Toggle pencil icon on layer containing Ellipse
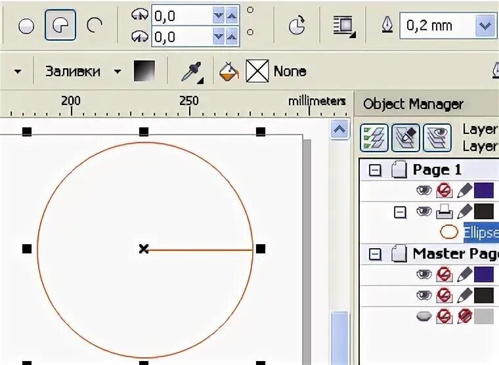Screen dimensions: 499x365 coord(464,212)
